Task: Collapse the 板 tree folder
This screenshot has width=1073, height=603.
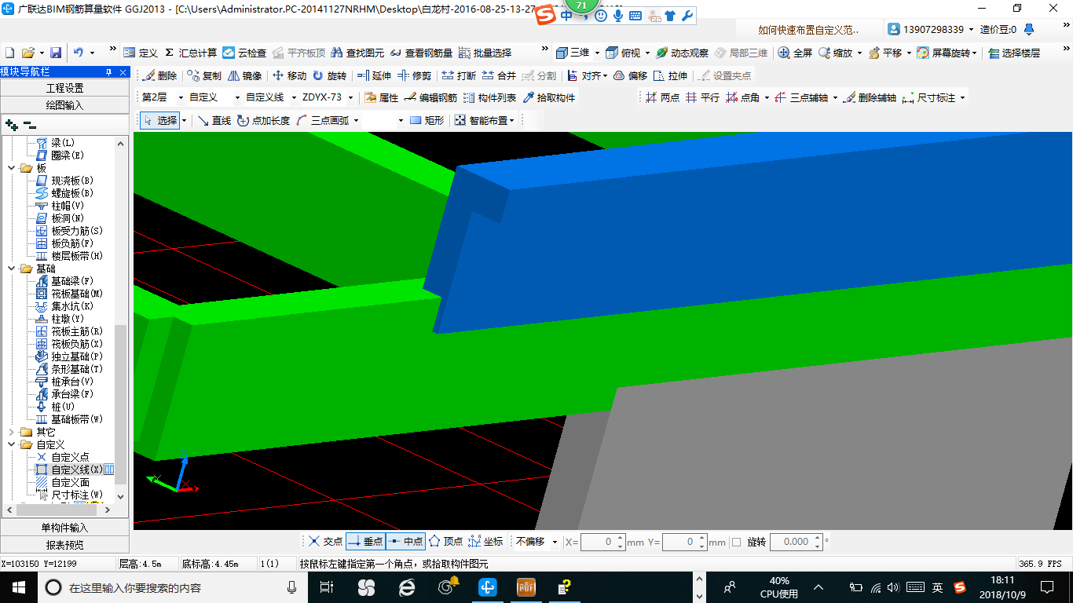Action: 12,168
